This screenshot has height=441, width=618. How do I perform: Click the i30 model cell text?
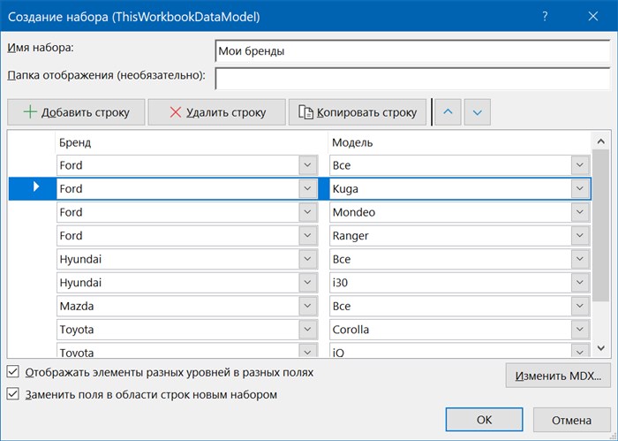tap(340, 283)
